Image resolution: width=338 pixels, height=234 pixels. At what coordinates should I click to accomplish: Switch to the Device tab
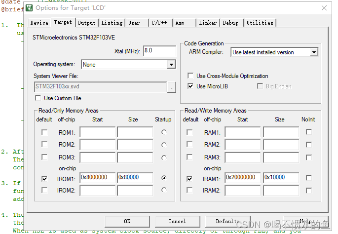(x=39, y=23)
